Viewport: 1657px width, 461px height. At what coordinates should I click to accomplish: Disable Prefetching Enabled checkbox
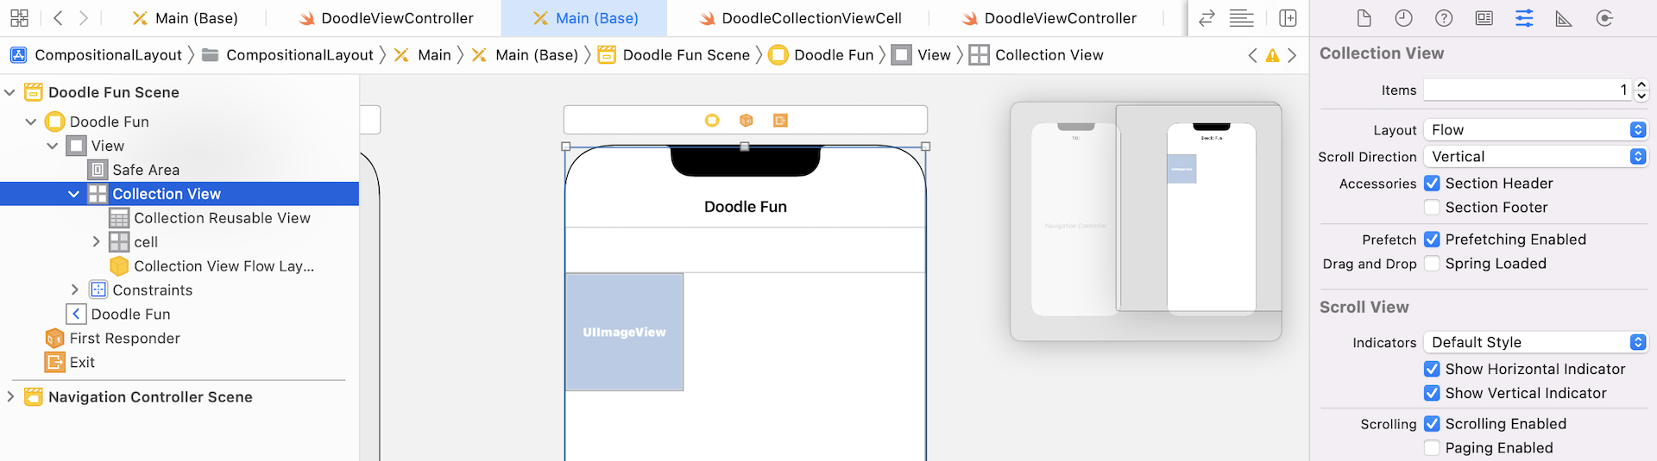1432,240
